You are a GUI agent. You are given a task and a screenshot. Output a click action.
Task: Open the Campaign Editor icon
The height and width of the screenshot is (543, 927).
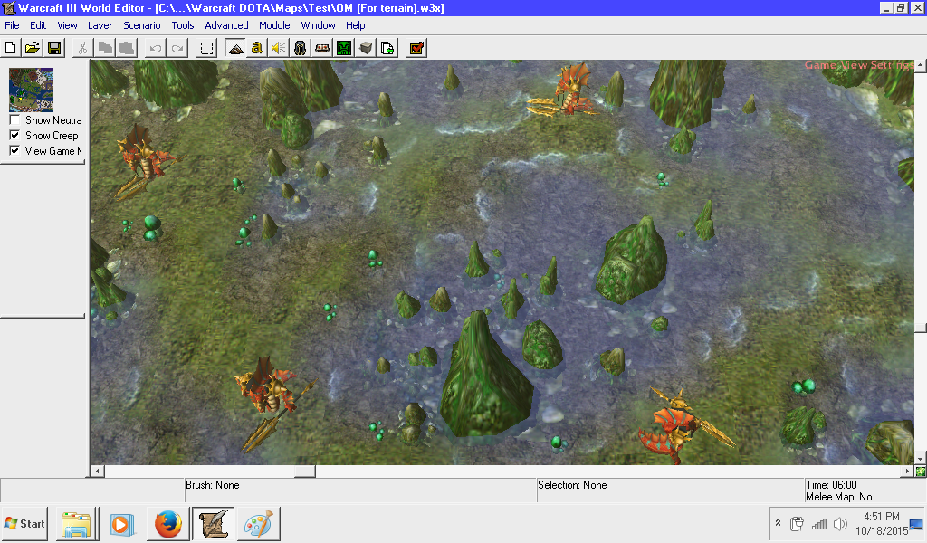point(322,48)
